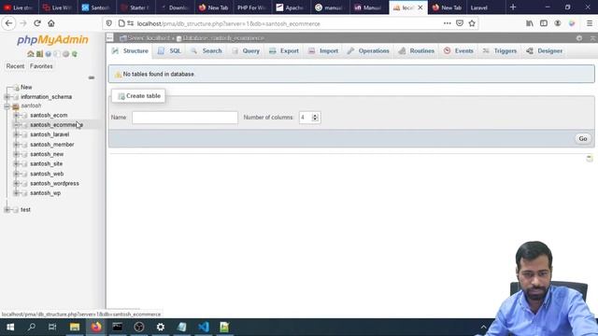598x336 pixels.
Task: Open the Firefox account icon
Action: point(558,23)
